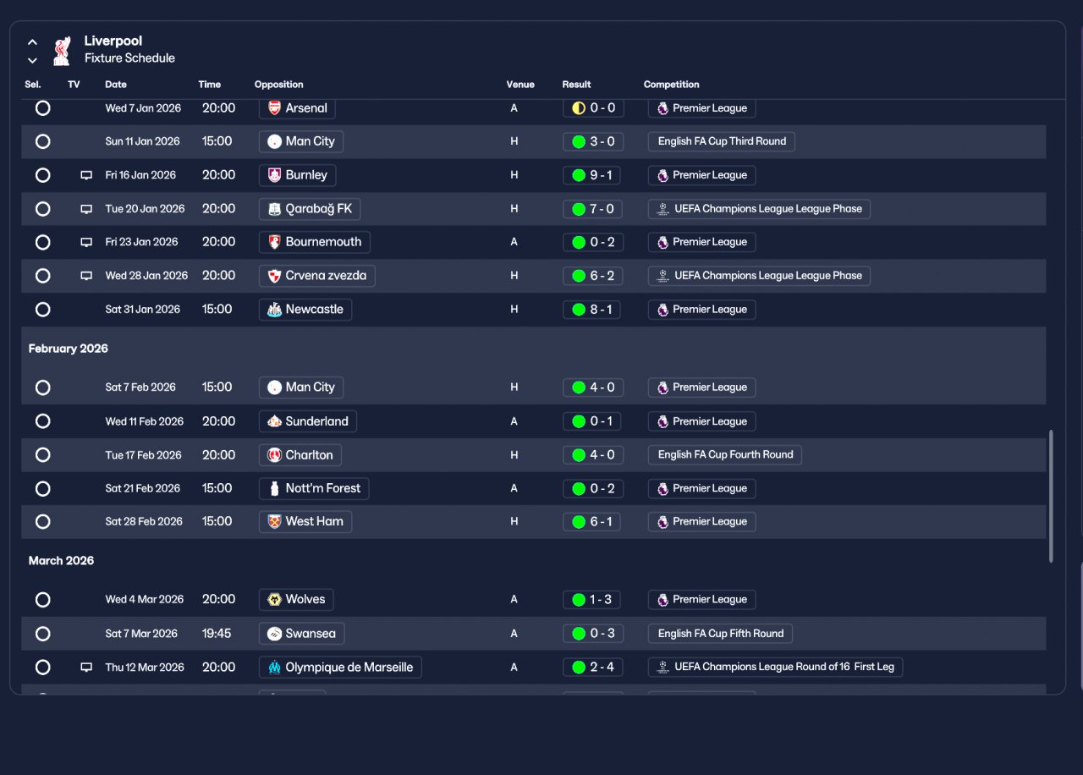Select the Man City FA Cup radio button

coord(43,141)
